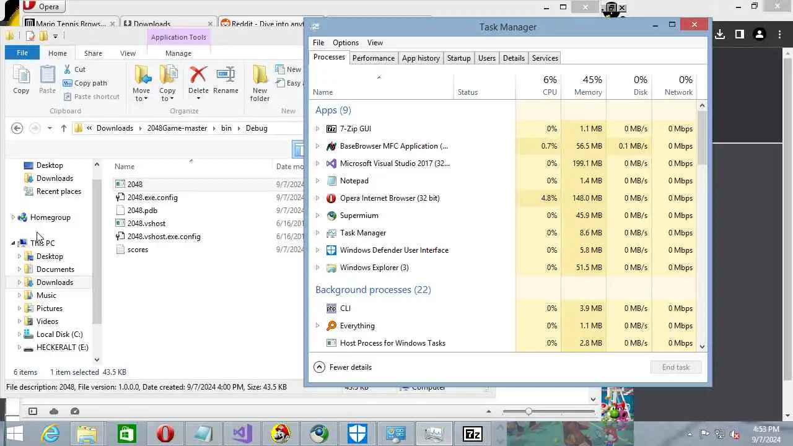
Task: Click Copy path in the ribbon
Action: click(x=85, y=83)
